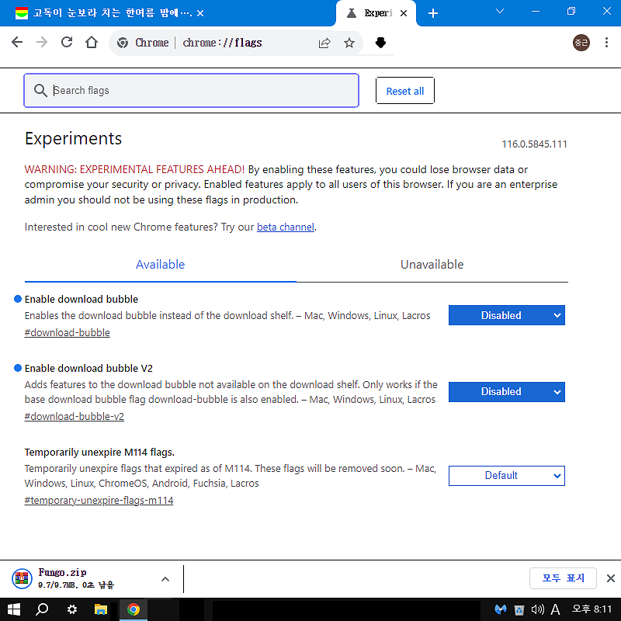Click Malwarebytes tray icon
The width and height of the screenshot is (621, 621).
pos(501,609)
